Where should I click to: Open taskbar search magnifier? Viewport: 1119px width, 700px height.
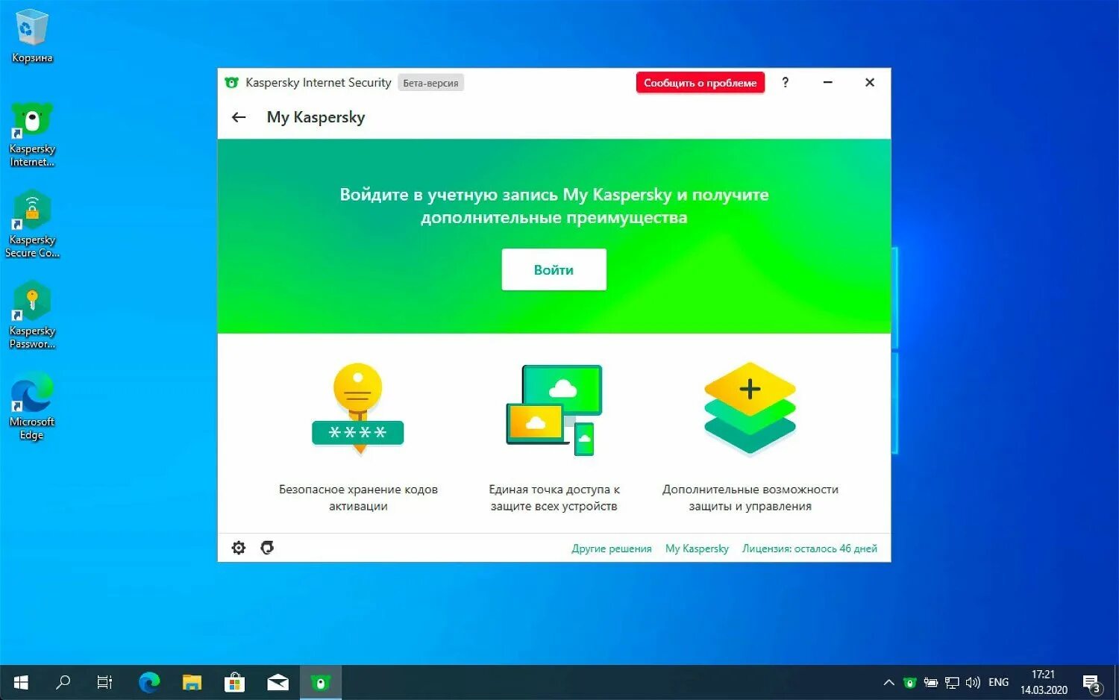coord(63,682)
